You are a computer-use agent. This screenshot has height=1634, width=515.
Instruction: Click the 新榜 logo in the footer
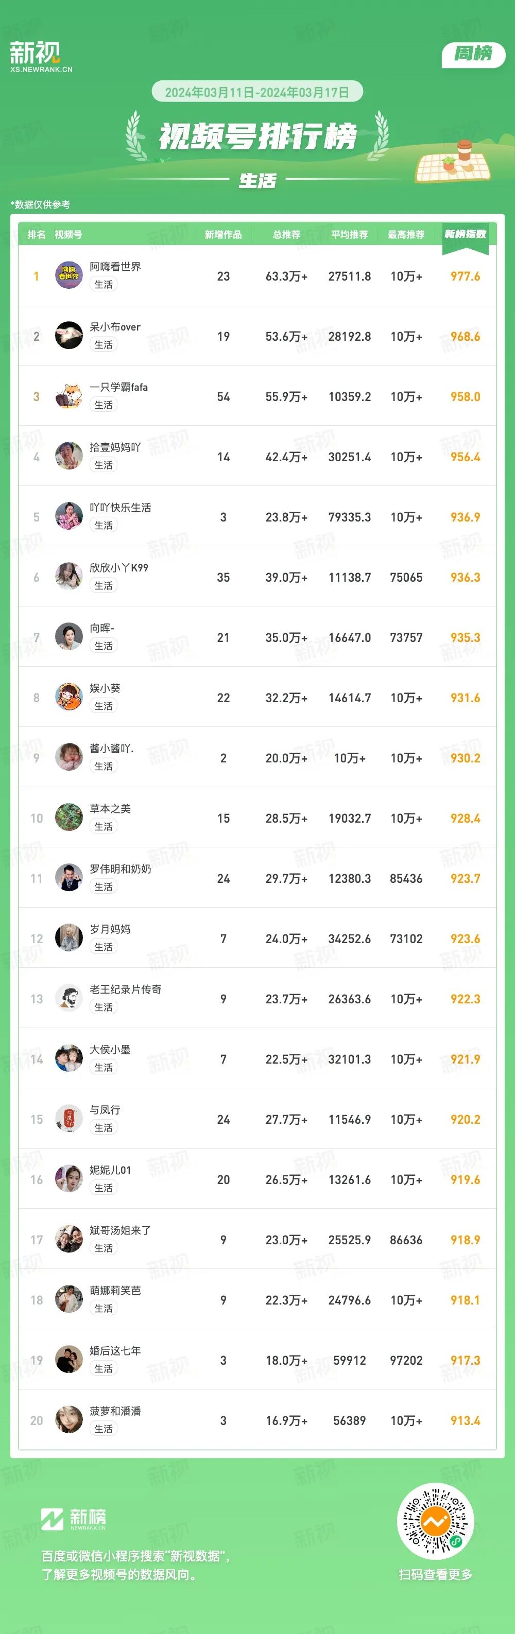click(73, 1519)
